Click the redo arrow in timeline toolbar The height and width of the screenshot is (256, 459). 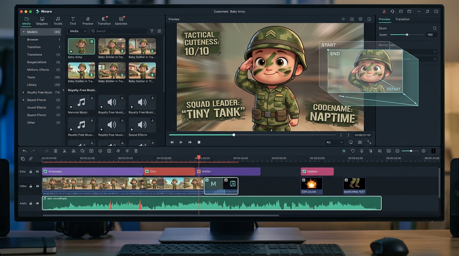[33, 151]
